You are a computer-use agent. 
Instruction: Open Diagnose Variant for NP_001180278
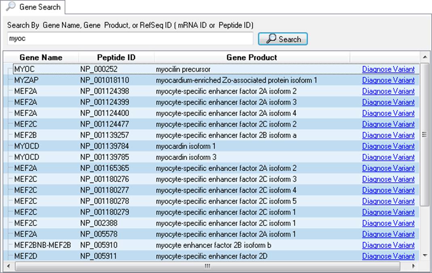(388, 201)
